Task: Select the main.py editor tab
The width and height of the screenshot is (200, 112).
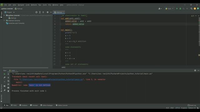Action: click(x=59, y=12)
